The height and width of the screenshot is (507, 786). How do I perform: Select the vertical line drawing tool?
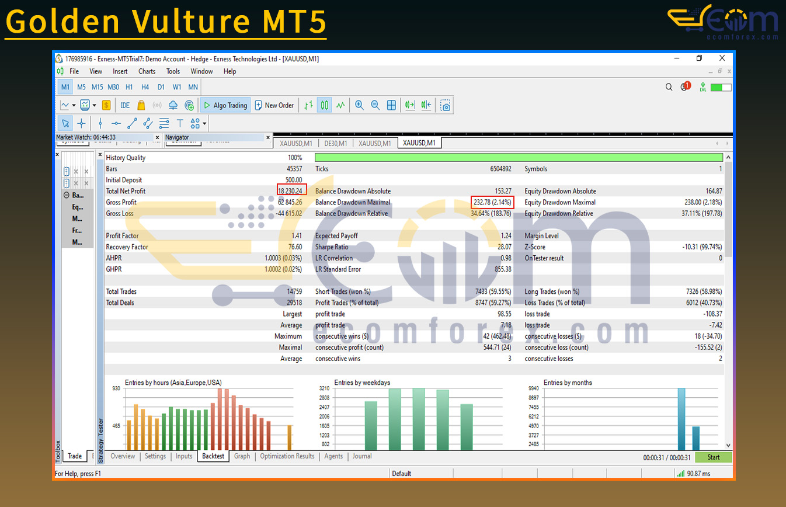100,123
